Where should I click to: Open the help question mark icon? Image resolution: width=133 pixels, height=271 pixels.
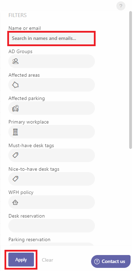click(121, 6)
